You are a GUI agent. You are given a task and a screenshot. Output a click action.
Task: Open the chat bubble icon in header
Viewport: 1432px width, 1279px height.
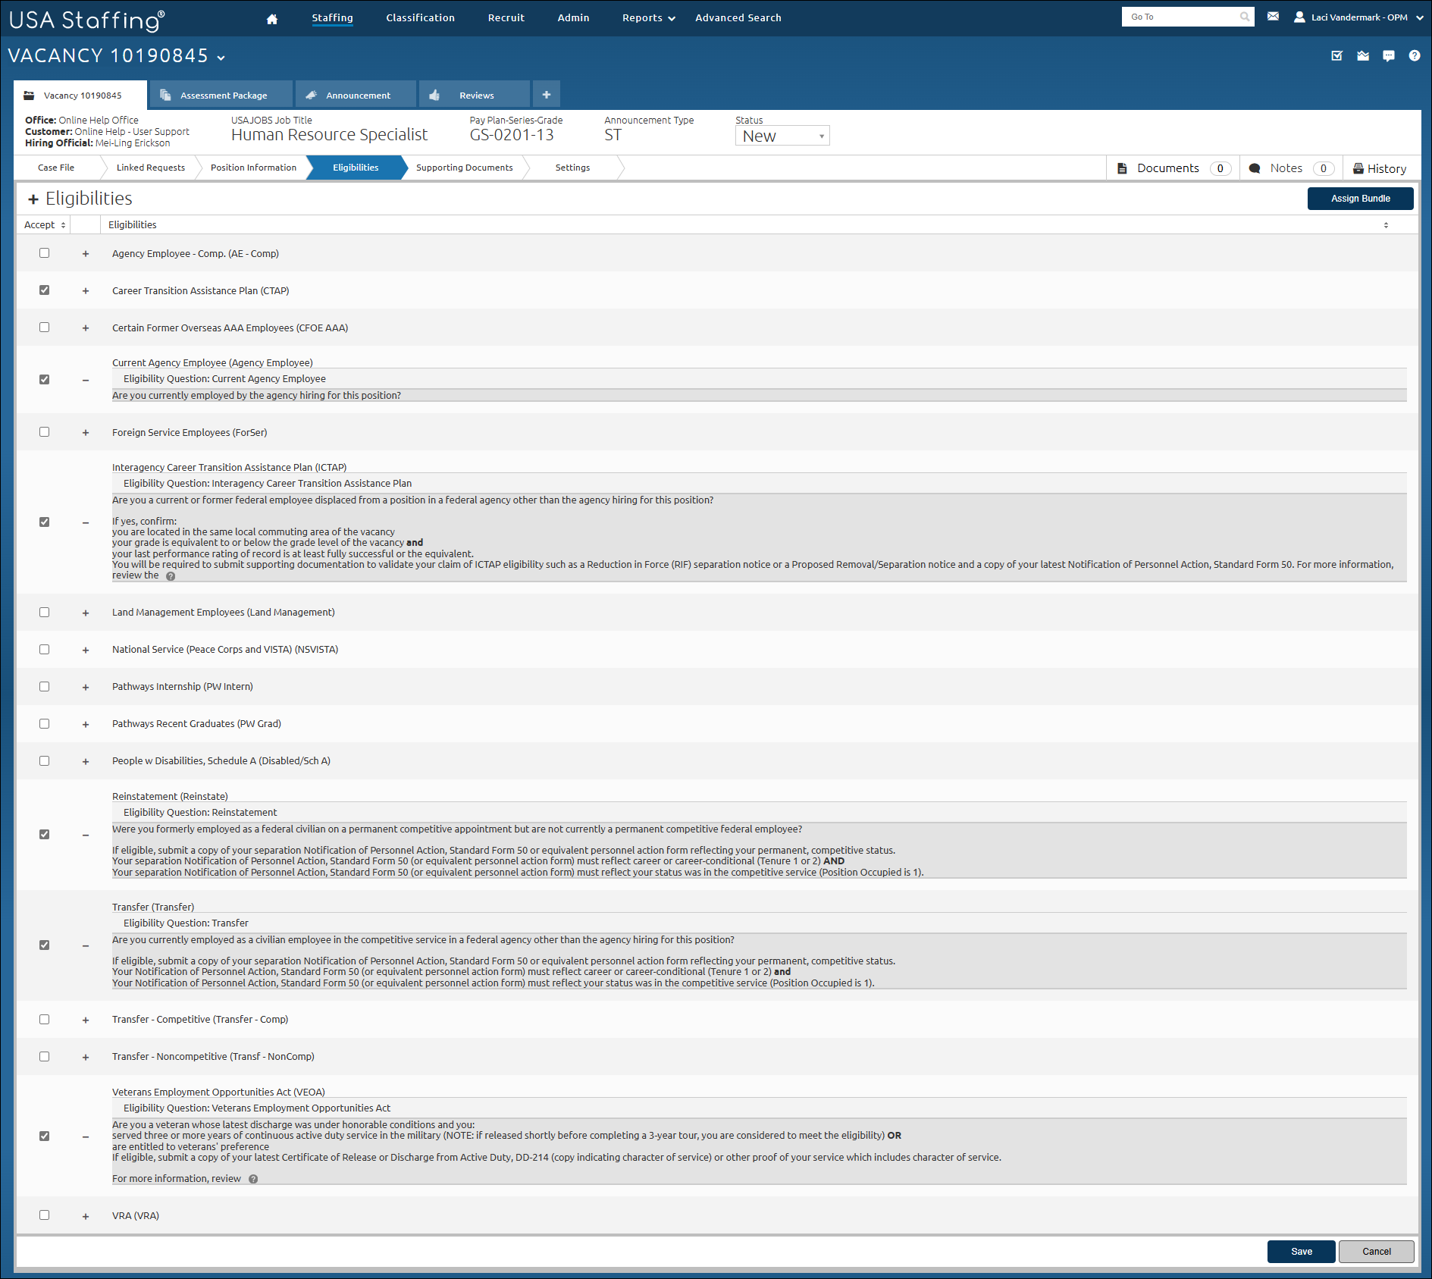pyautogui.click(x=1389, y=55)
